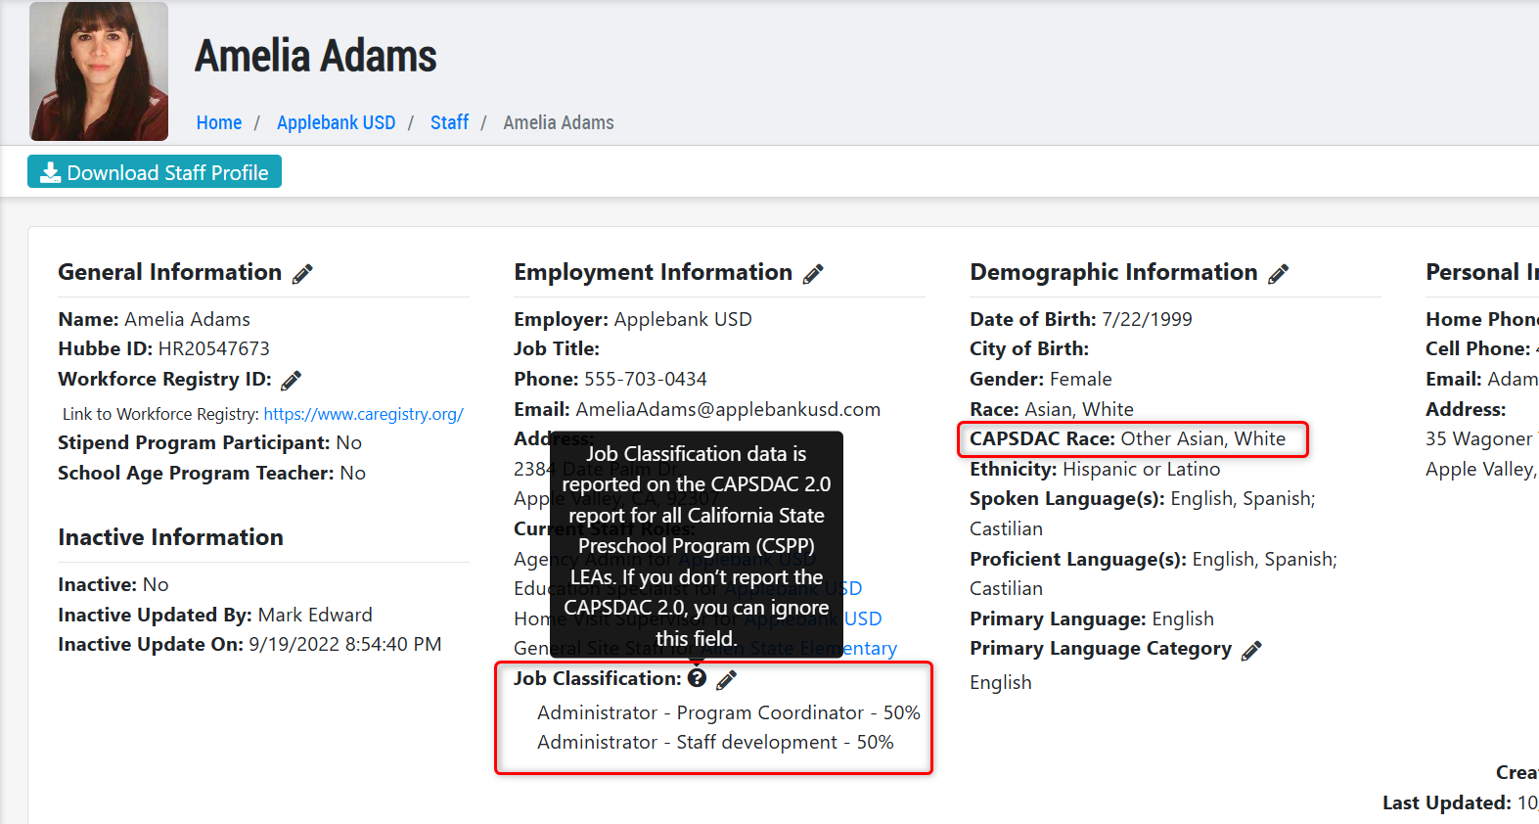This screenshot has height=824, width=1539.
Task: Click Inactive Updated By Mark Edward
Action: coord(215,615)
